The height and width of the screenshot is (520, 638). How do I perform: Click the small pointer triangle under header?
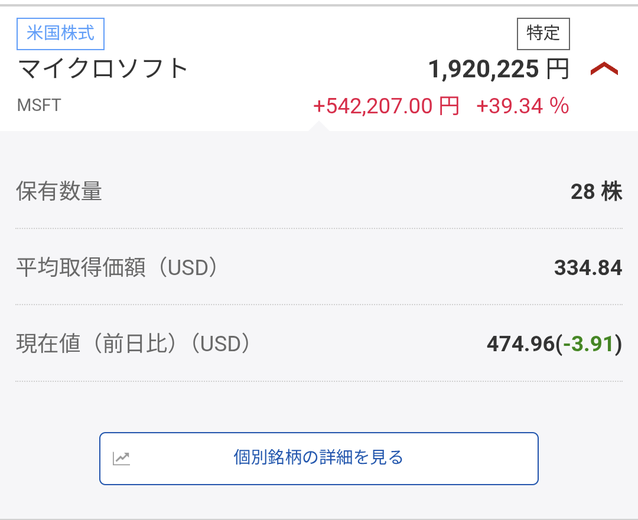[318, 126]
